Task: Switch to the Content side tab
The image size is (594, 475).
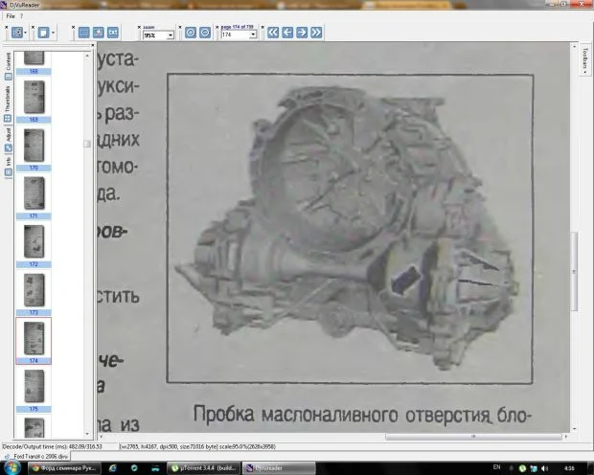Action: coord(8,63)
